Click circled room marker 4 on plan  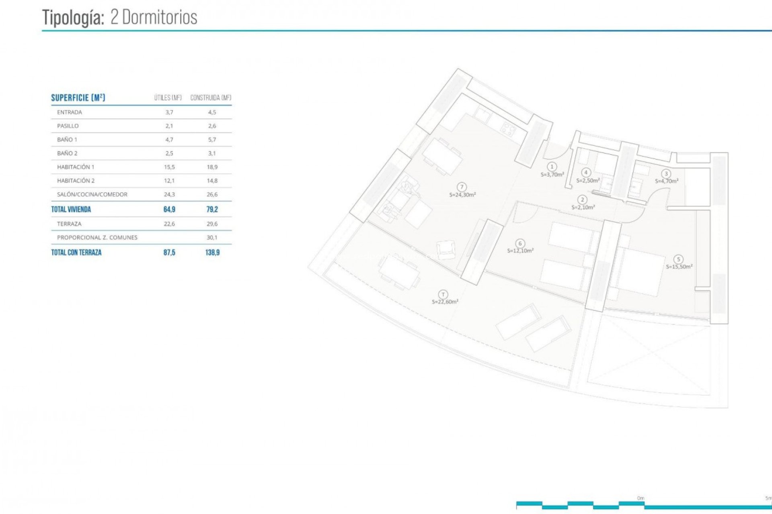click(x=586, y=173)
